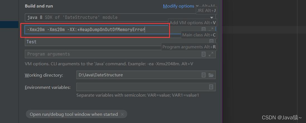Expand Program arguments field via arrows icon

pyautogui.click(x=211, y=54)
